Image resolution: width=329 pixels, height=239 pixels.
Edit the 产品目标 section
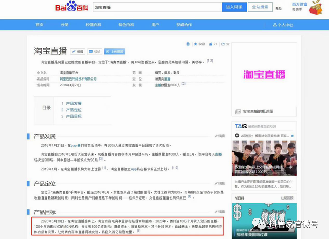[x=220, y=212]
